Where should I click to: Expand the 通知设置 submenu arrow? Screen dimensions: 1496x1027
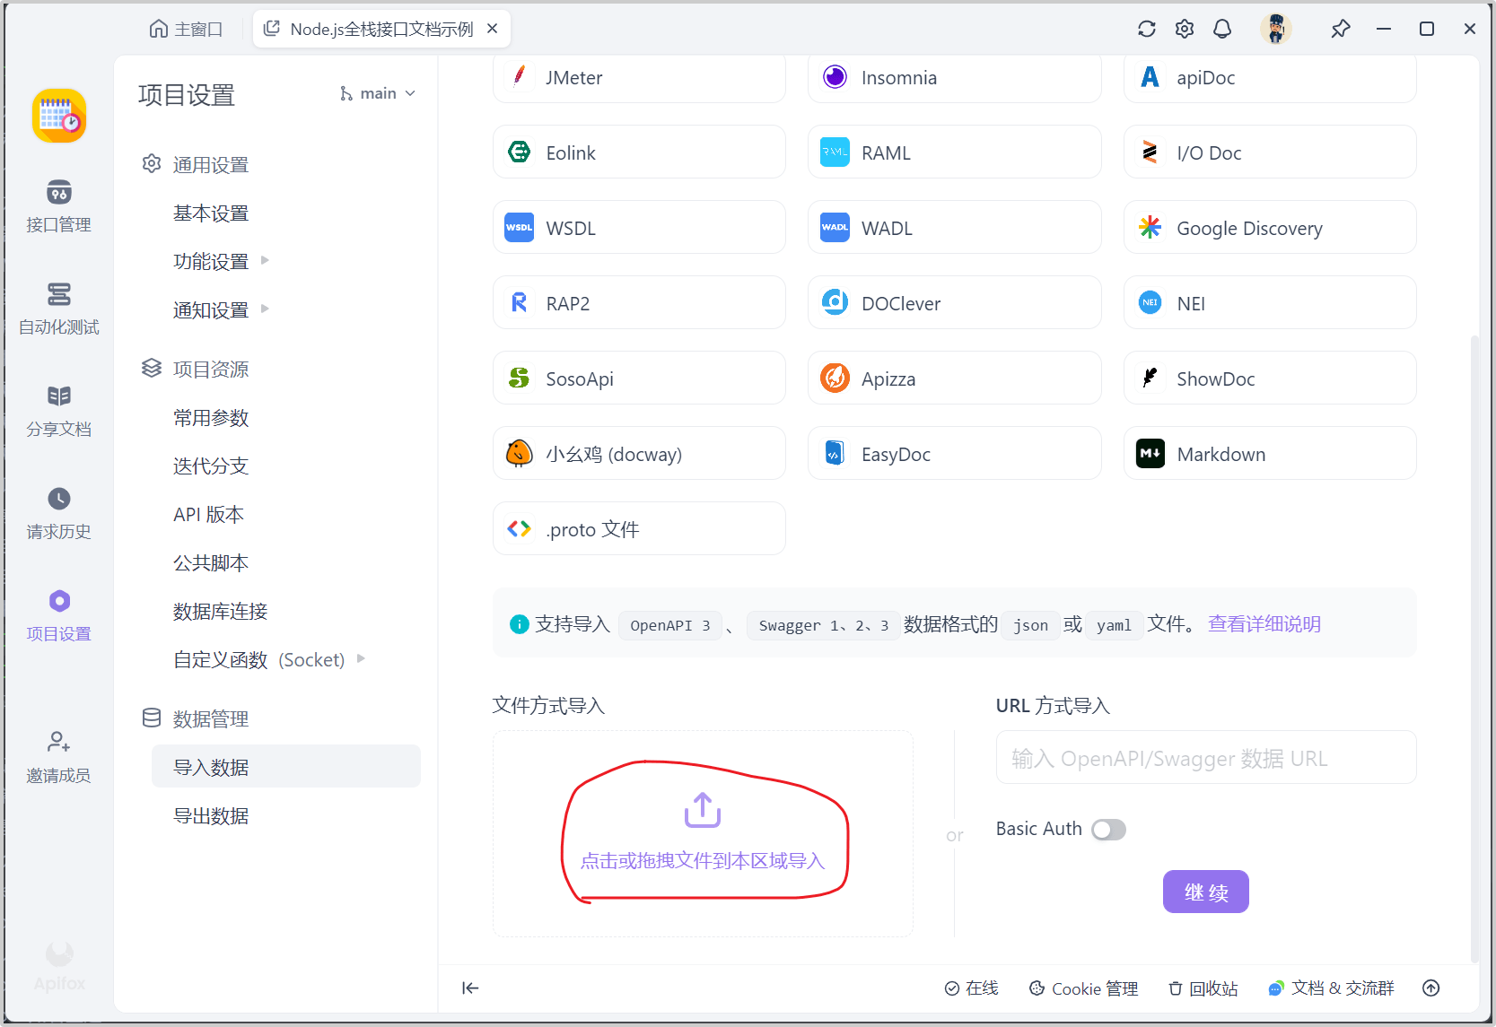265,309
